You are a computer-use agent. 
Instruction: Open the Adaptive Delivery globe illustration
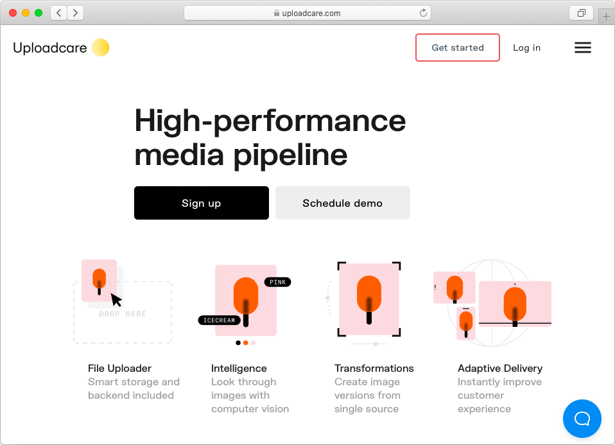tap(492, 303)
